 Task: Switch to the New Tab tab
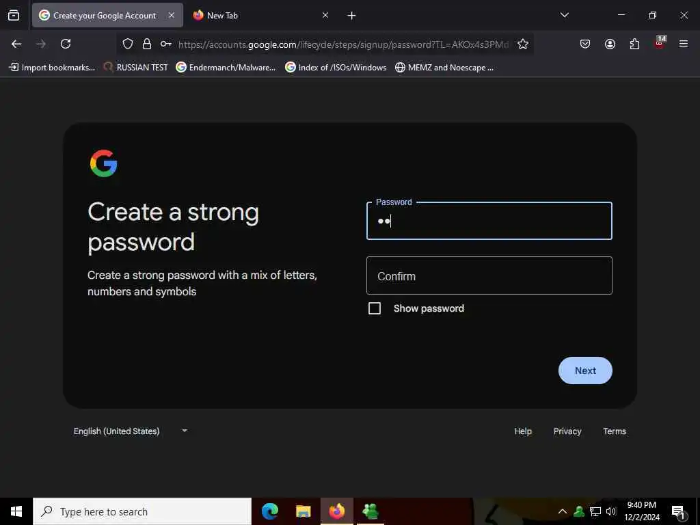pyautogui.click(x=260, y=15)
